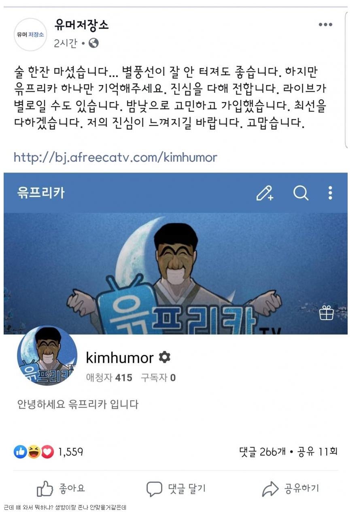Click the blue like reaction icon
The width and height of the screenshot is (361, 520).
pos(20,452)
